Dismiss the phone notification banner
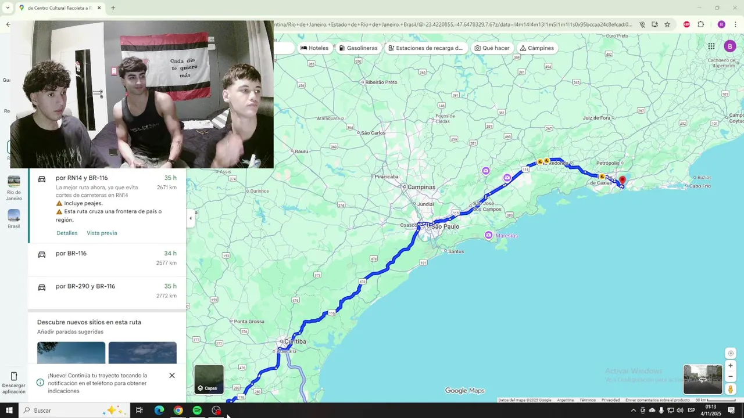The width and height of the screenshot is (744, 418). pyautogui.click(x=172, y=376)
